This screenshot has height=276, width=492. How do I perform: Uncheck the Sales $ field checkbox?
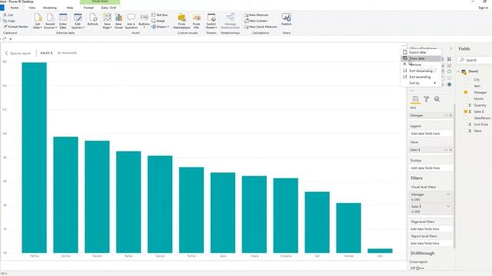pos(466,111)
